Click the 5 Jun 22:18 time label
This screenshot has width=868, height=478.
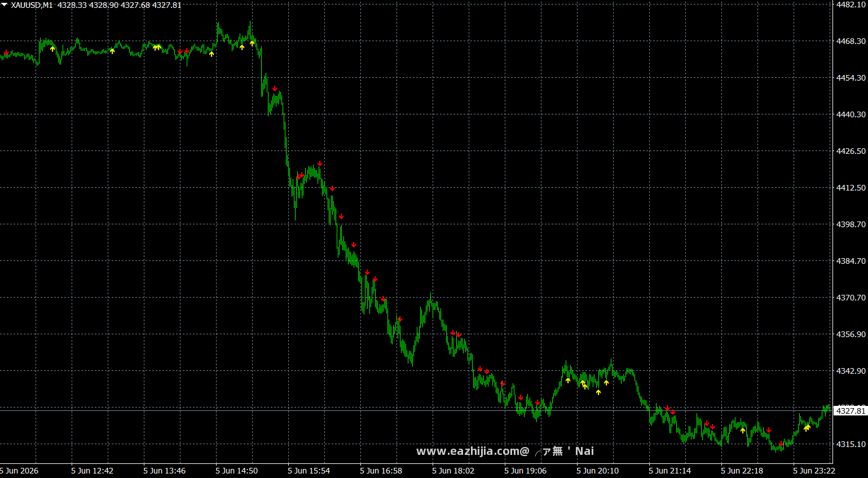(742, 471)
